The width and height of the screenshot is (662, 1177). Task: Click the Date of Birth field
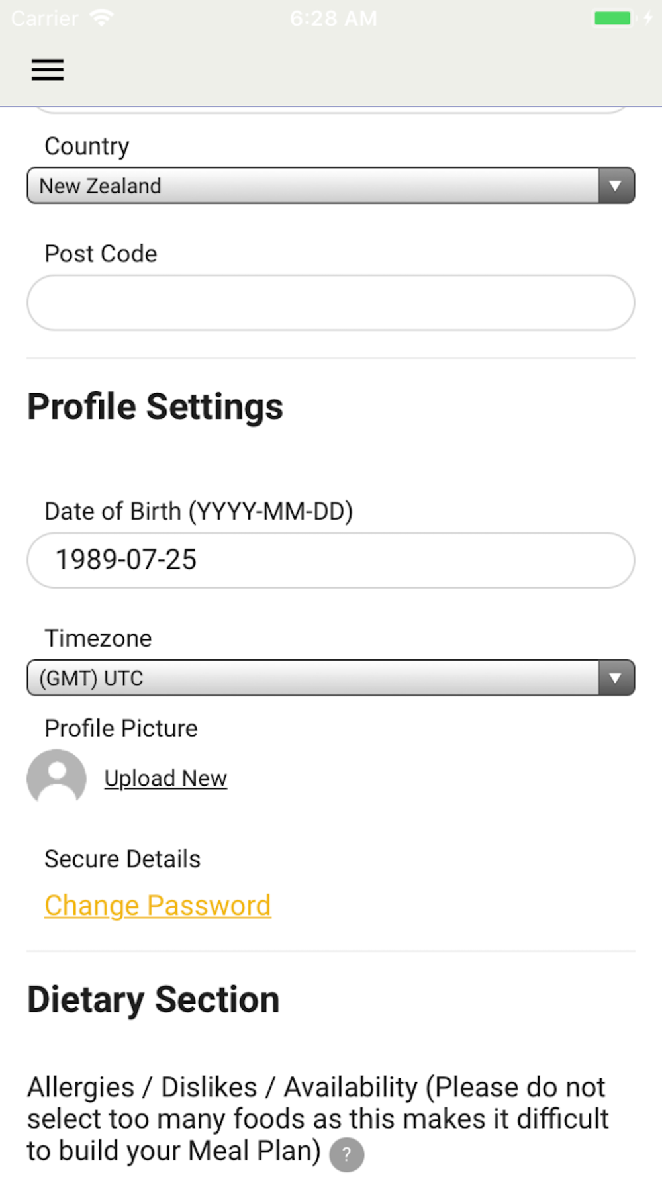331,560
